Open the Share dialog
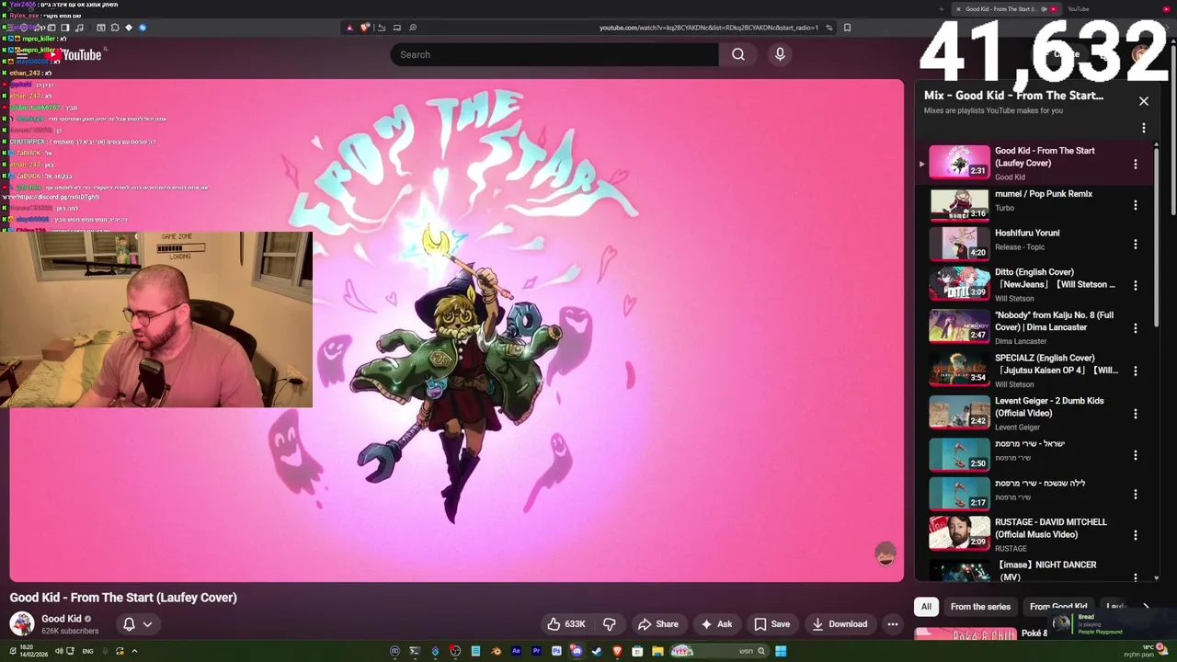This screenshot has width=1177, height=662. (658, 624)
